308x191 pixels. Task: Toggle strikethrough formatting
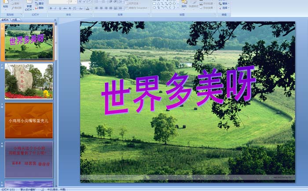pos(65,8)
